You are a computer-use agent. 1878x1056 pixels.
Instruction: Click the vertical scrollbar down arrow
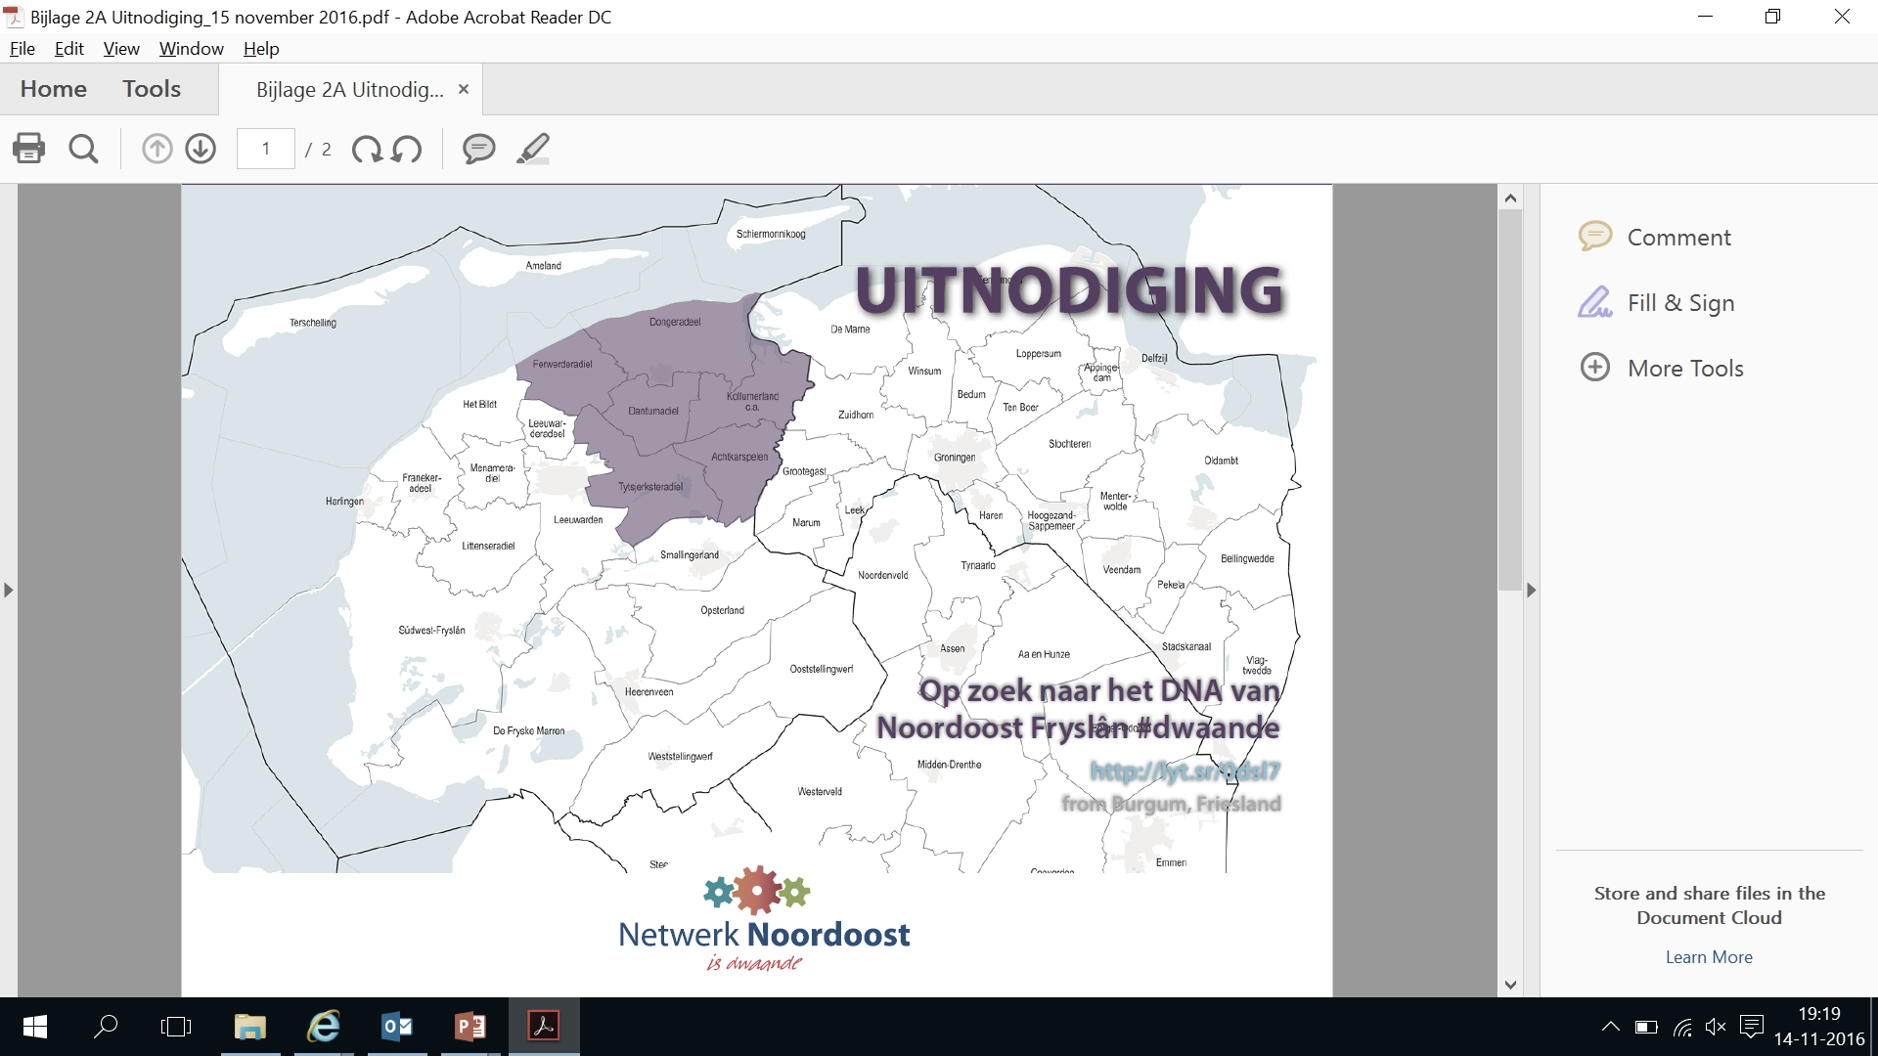pos(1510,985)
